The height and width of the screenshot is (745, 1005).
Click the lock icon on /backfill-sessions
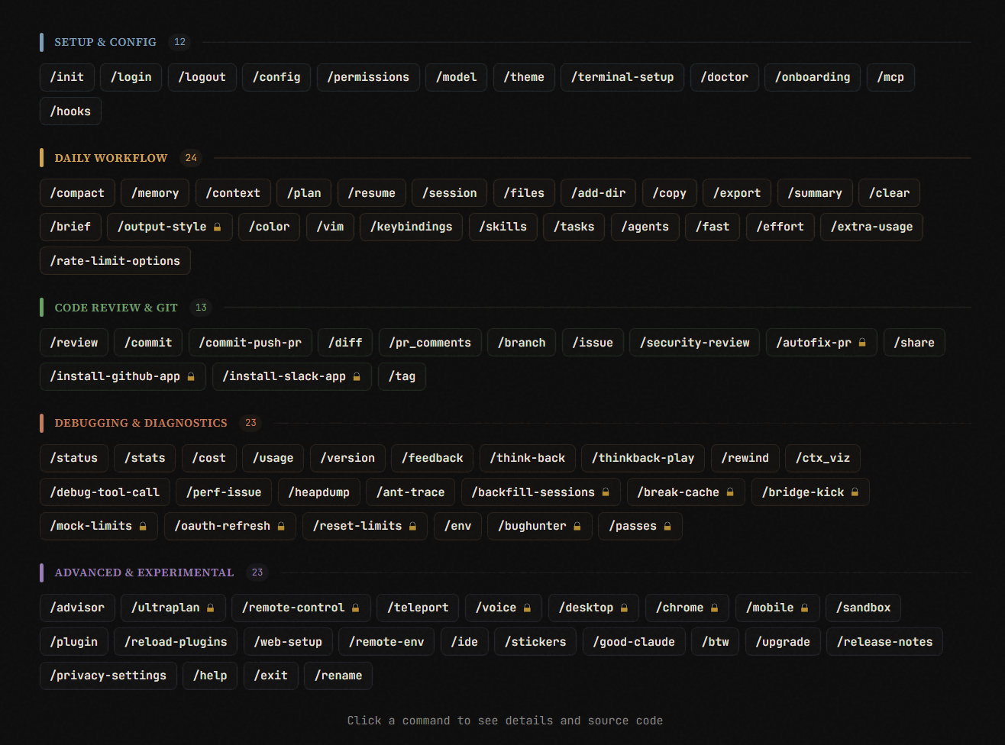click(606, 492)
